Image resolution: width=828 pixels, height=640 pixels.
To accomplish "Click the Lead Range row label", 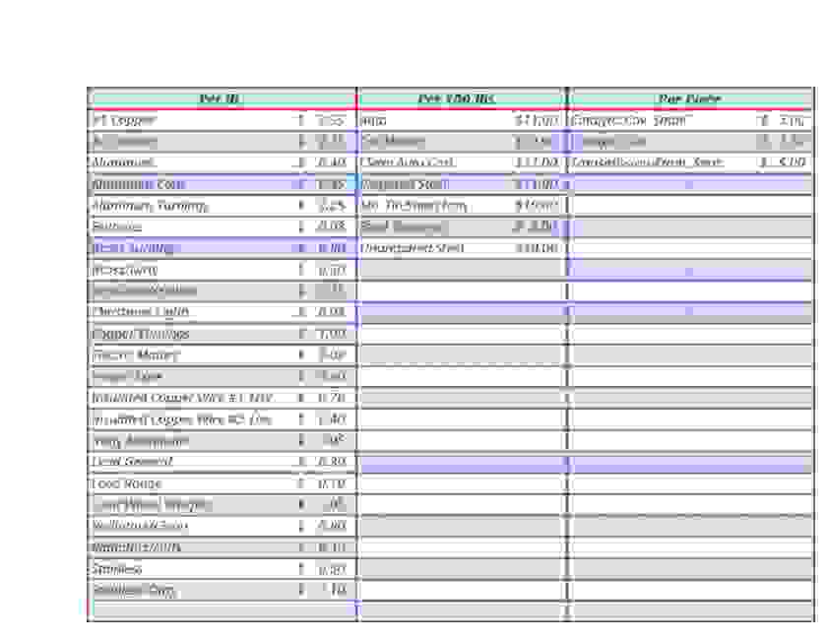I will pos(127,483).
